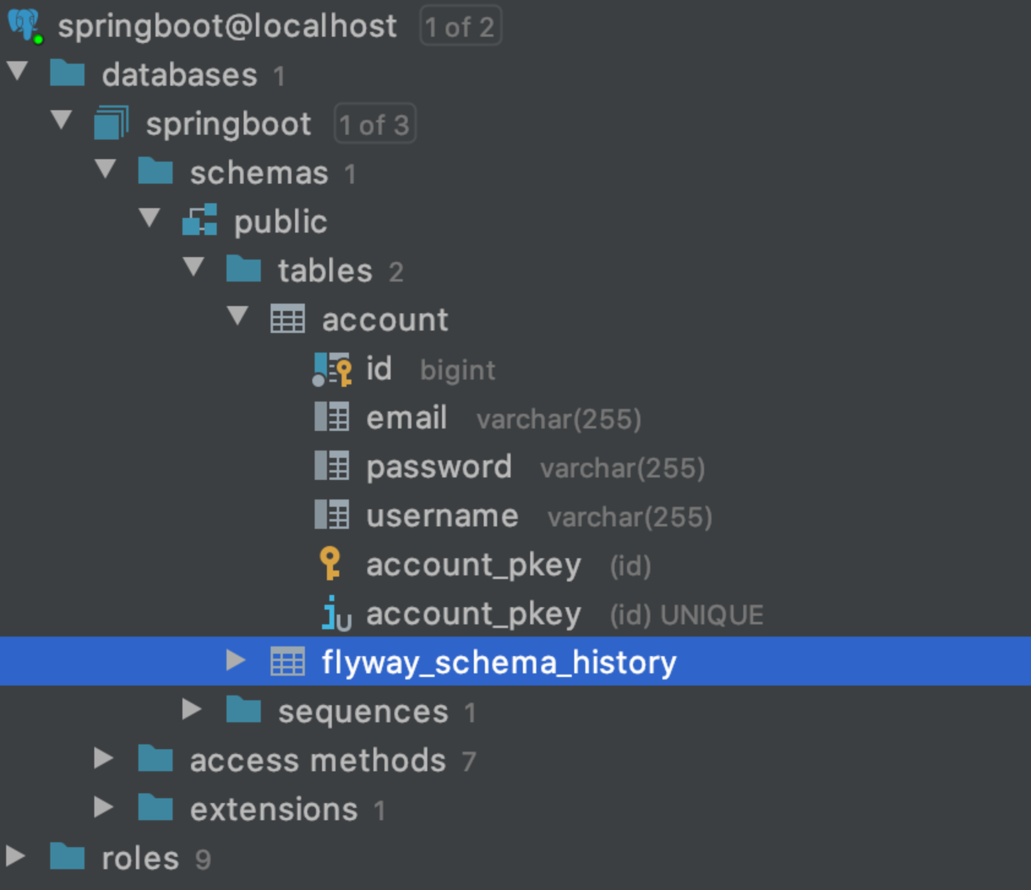Select the tables row label
Viewport: 1031px width, 890px height.
tap(325, 271)
